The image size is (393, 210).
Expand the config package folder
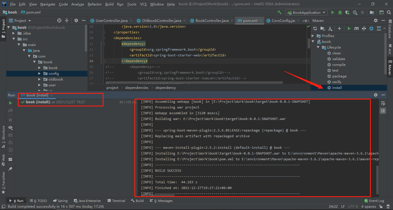pos(39,73)
